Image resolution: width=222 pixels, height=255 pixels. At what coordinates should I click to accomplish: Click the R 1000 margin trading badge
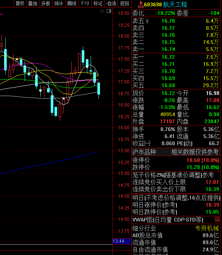141,5
